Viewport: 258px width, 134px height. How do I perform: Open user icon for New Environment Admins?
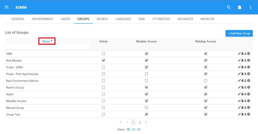coord(245,81)
